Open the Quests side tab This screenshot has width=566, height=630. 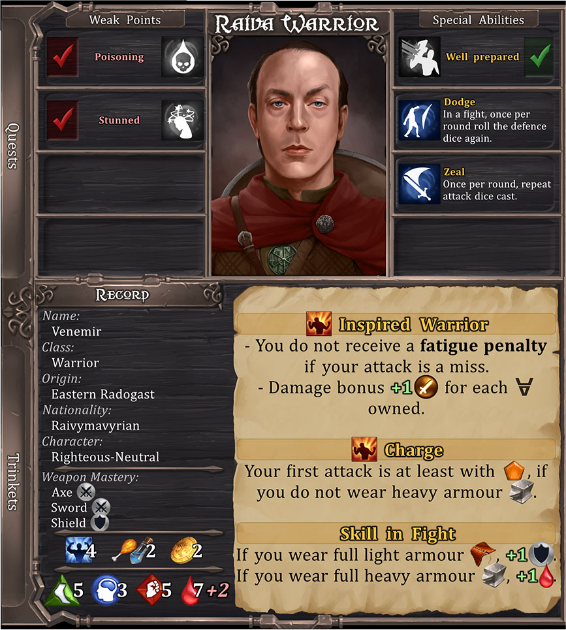13,146
